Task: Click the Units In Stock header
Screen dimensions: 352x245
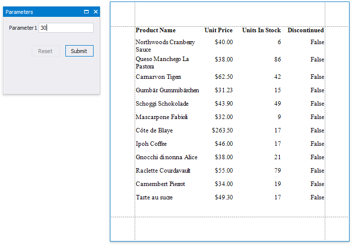Action: [x=261, y=30]
